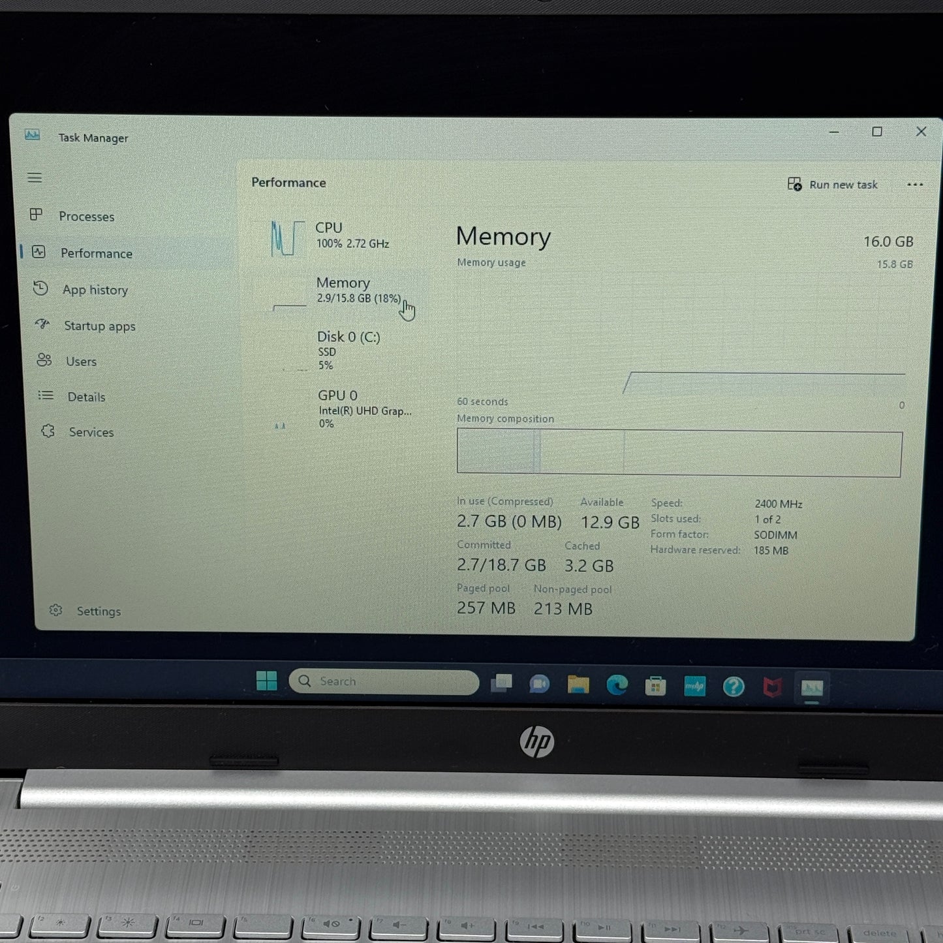943x943 pixels.
Task: Click the taskbar Search field
Action: (385, 681)
